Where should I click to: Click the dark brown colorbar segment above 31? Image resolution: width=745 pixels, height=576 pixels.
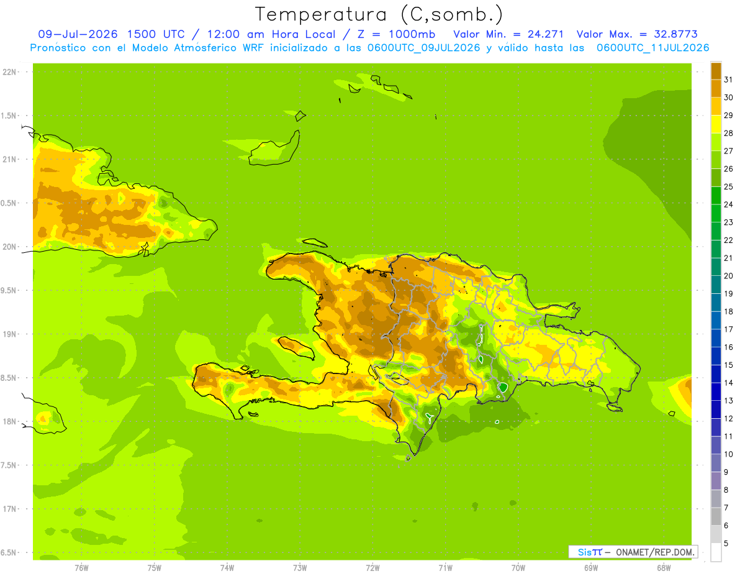(x=716, y=71)
